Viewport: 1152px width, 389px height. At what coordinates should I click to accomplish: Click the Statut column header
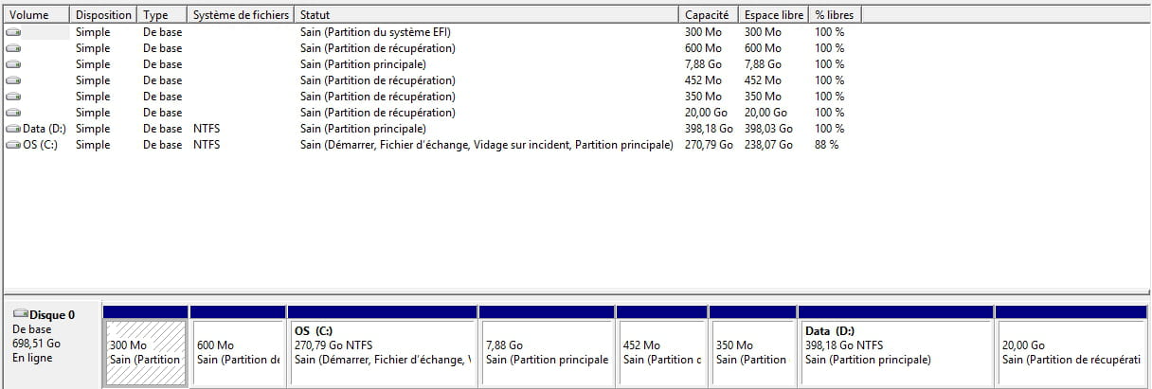click(x=487, y=15)
